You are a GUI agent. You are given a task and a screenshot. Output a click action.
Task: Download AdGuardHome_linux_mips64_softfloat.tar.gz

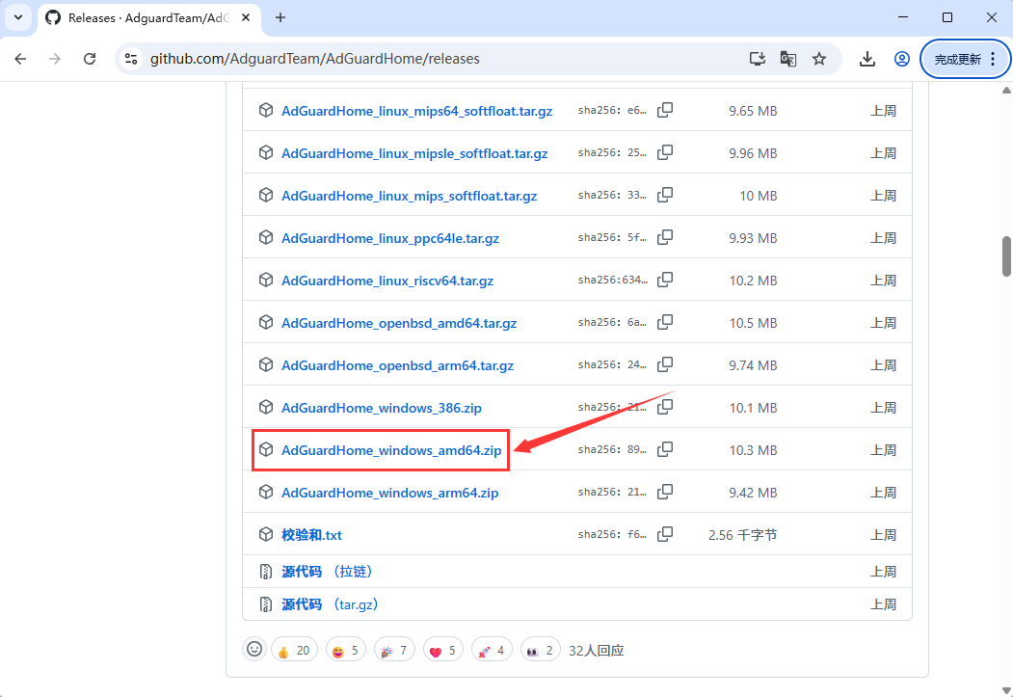[x=416, y=111]
